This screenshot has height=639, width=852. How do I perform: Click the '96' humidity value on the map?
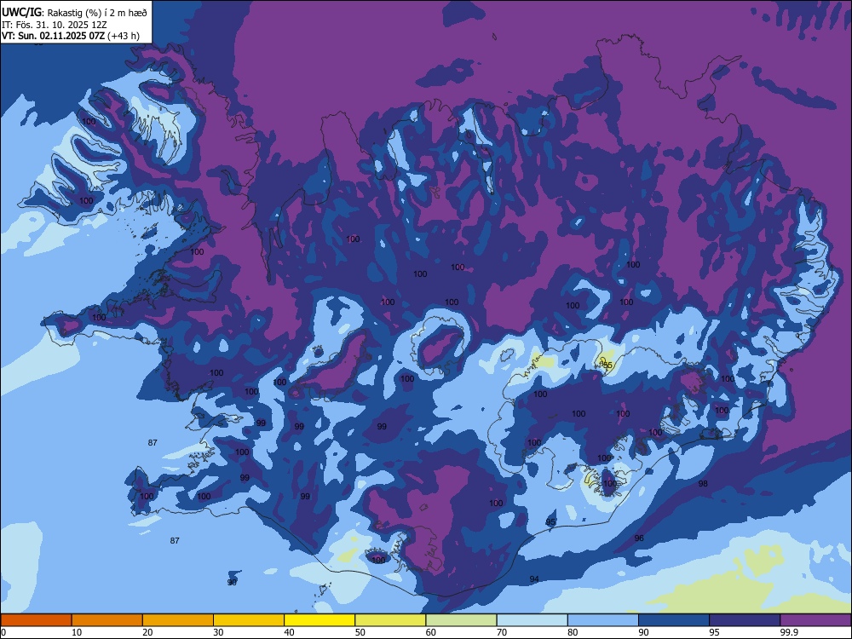(x=639, y=538)
